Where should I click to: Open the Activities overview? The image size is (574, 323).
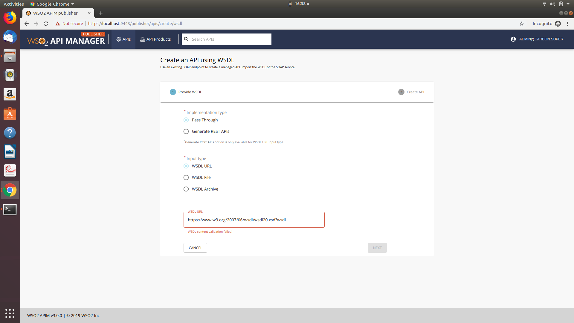14,4
